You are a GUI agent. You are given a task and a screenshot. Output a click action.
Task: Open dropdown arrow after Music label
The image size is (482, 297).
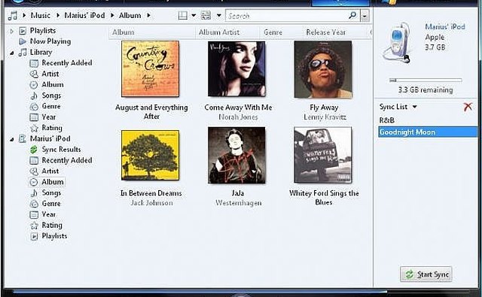[57, 15]
